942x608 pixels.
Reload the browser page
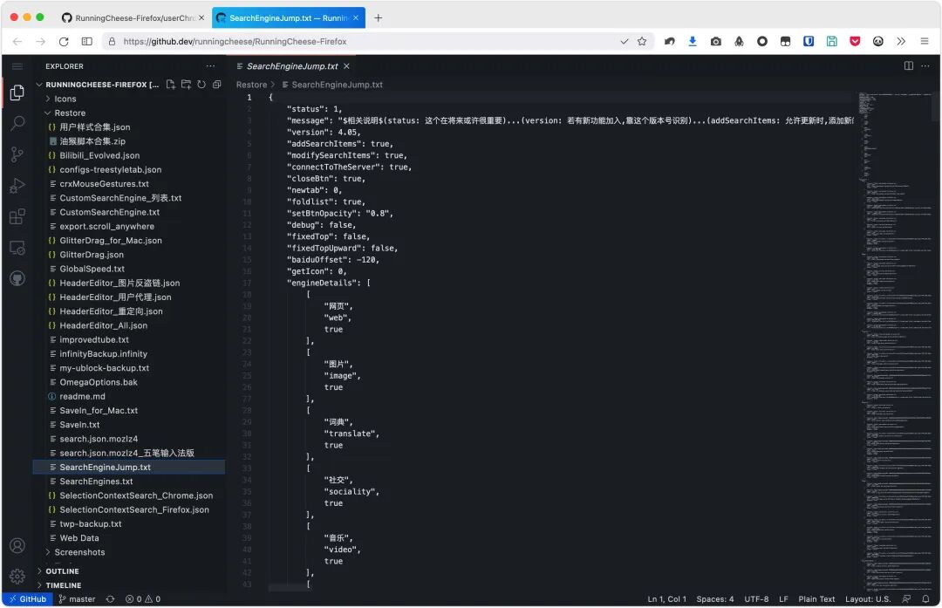[x=64, y=42]
